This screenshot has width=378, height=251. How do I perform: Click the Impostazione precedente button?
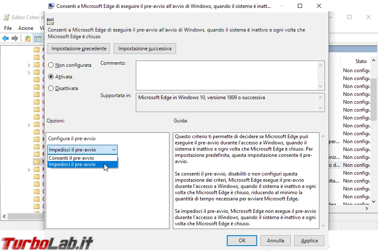tap(79, 49)
